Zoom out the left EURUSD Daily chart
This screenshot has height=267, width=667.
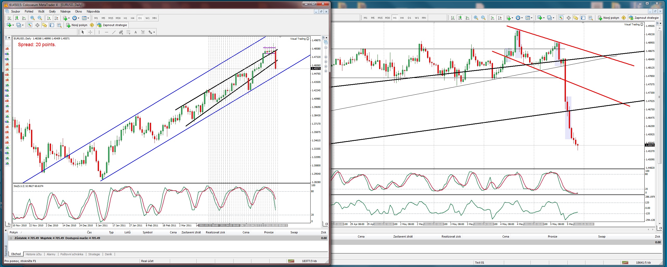pos(40,18)
